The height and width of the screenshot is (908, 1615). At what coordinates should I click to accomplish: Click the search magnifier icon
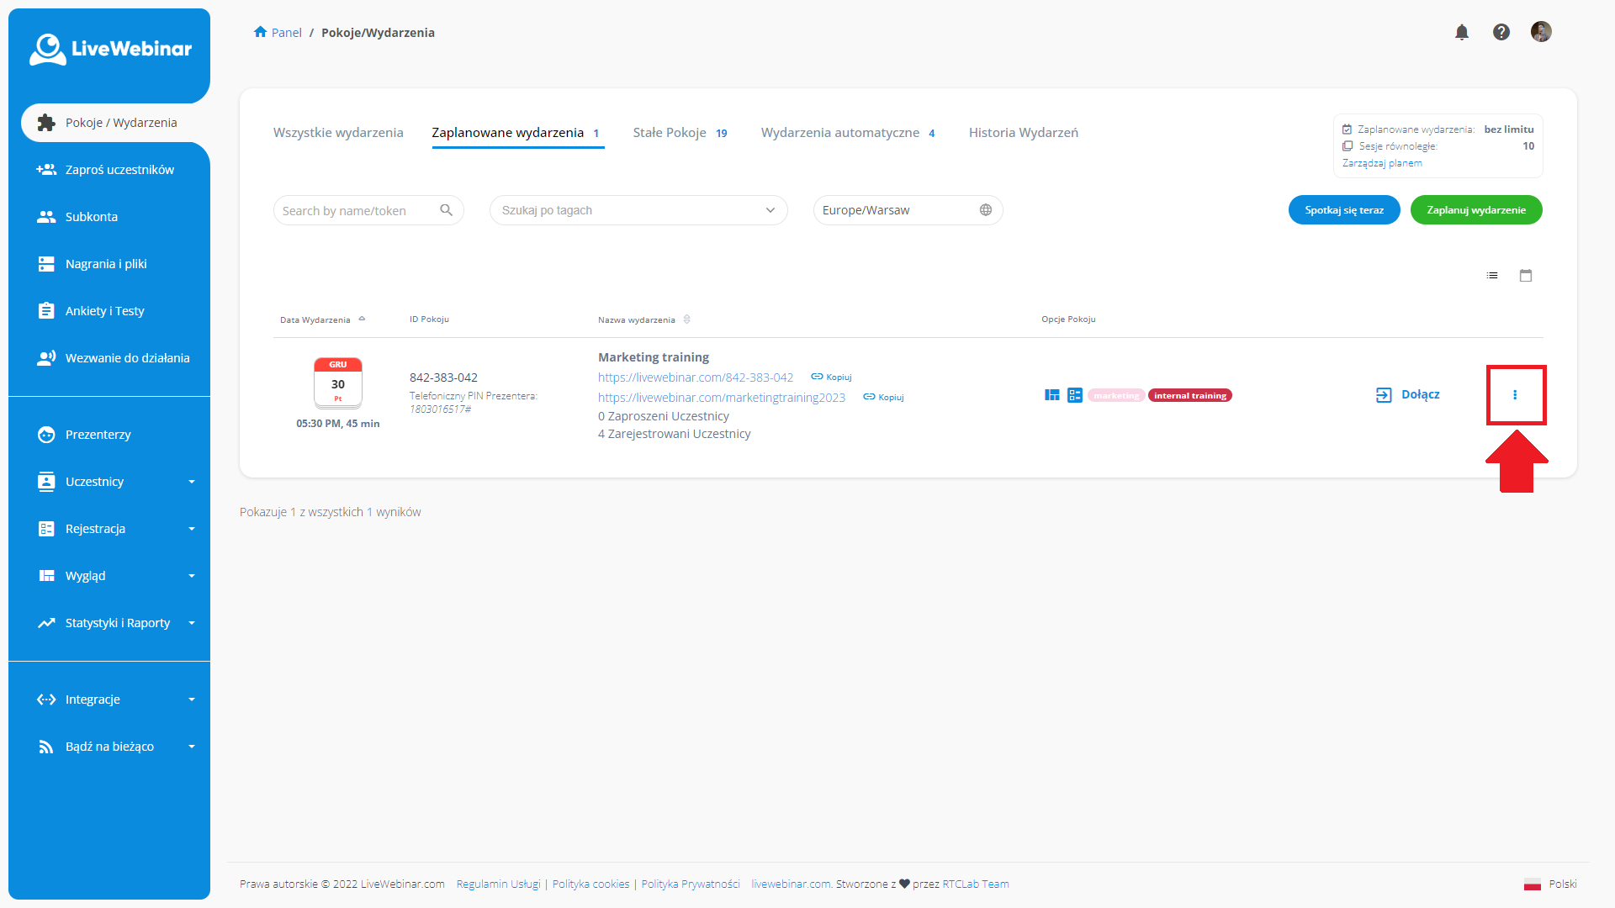point(447,210)
